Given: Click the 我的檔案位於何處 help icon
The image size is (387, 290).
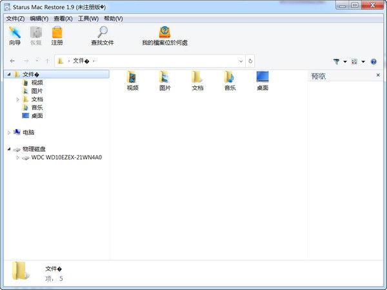Looking at the screenshot, I should click(x=164, y=36).
